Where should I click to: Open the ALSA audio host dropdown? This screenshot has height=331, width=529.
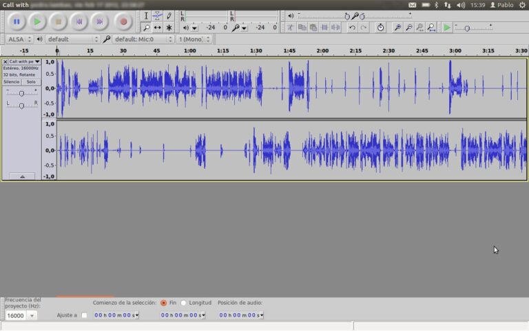18,39
